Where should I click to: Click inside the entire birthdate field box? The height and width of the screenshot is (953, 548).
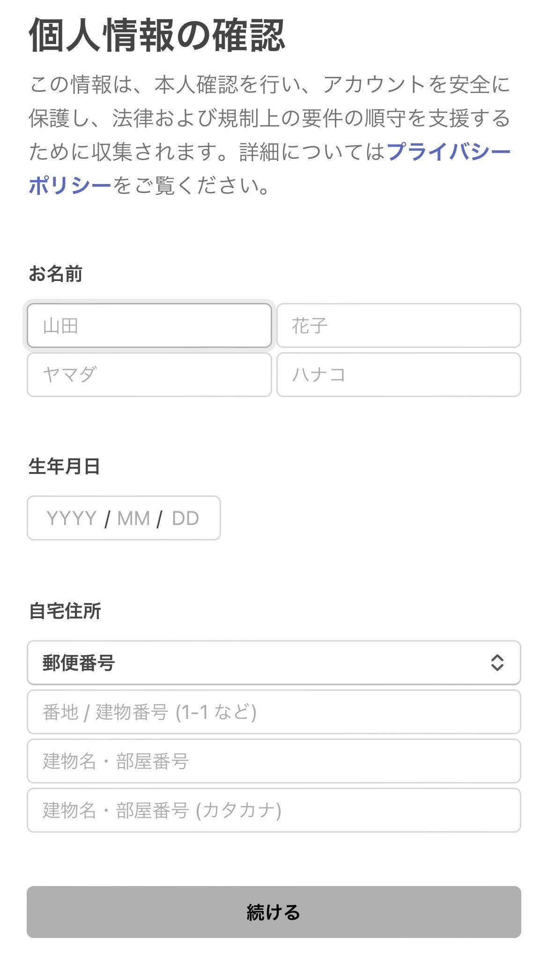click(x=124, y=518)
